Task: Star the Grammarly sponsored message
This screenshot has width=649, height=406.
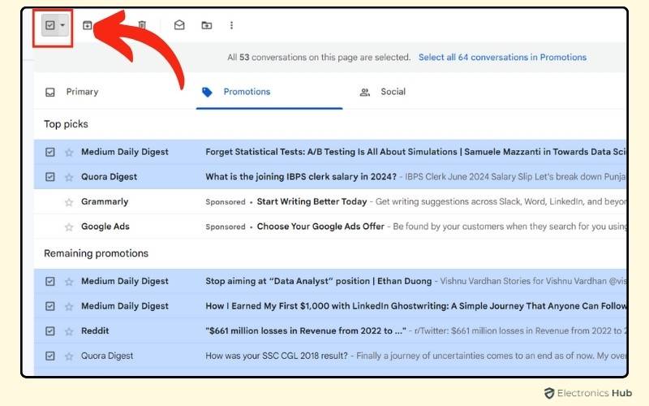Action: [x=69, y=201]
